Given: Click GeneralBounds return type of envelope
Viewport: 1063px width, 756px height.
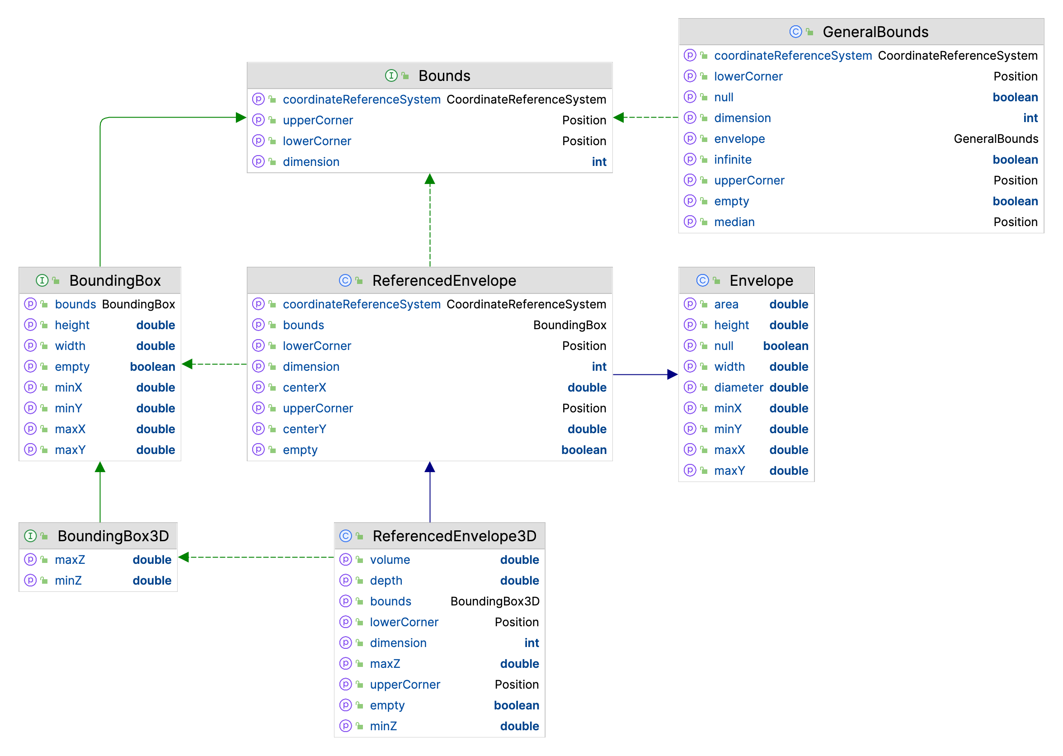Looking at the screenshot, I should 996,139.
